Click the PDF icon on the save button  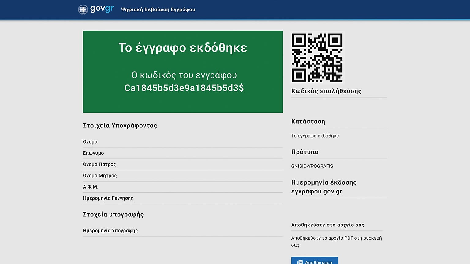[300, 262]
